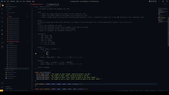
Task: Click CRLF end of line in status bar
Action: point(141,91)
